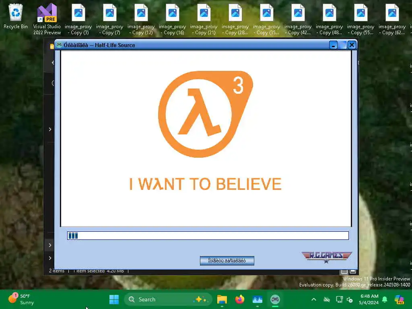The image size is (412, 309).
Task: Click the installation progress bar
Action: click(208, 235)
